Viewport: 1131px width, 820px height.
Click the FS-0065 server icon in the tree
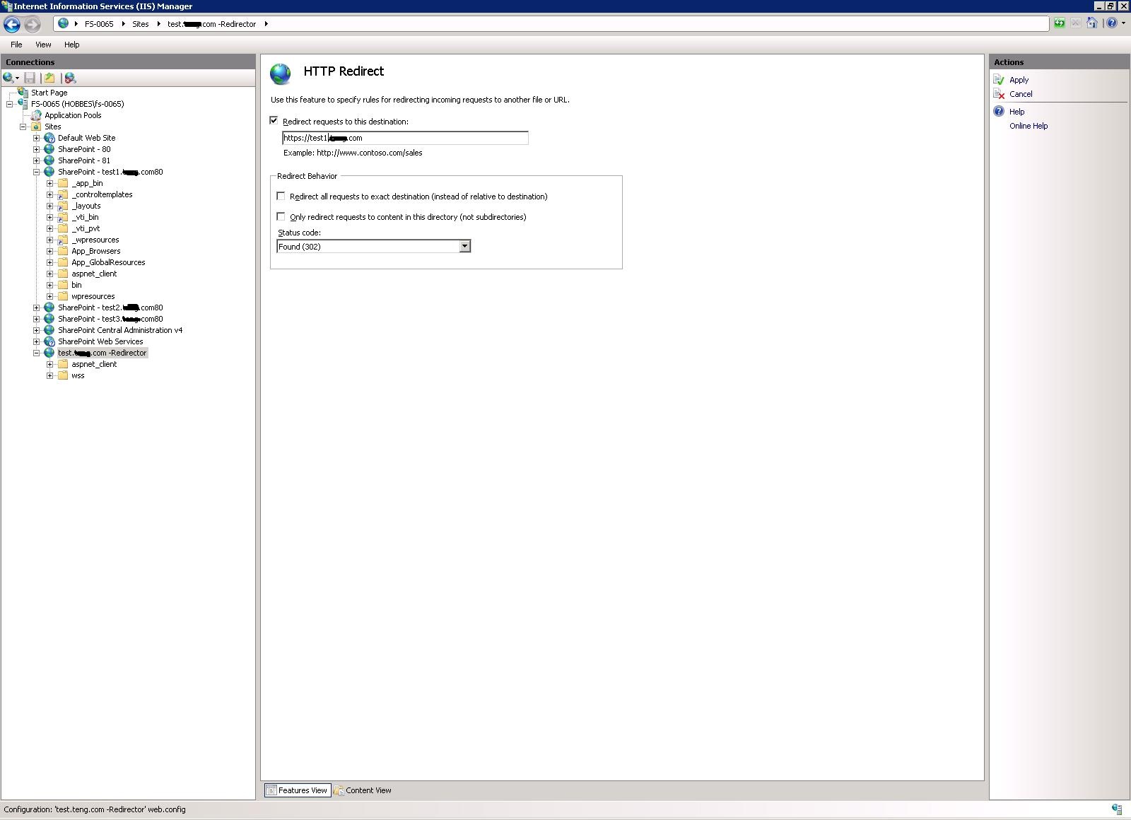coord(23,104)
